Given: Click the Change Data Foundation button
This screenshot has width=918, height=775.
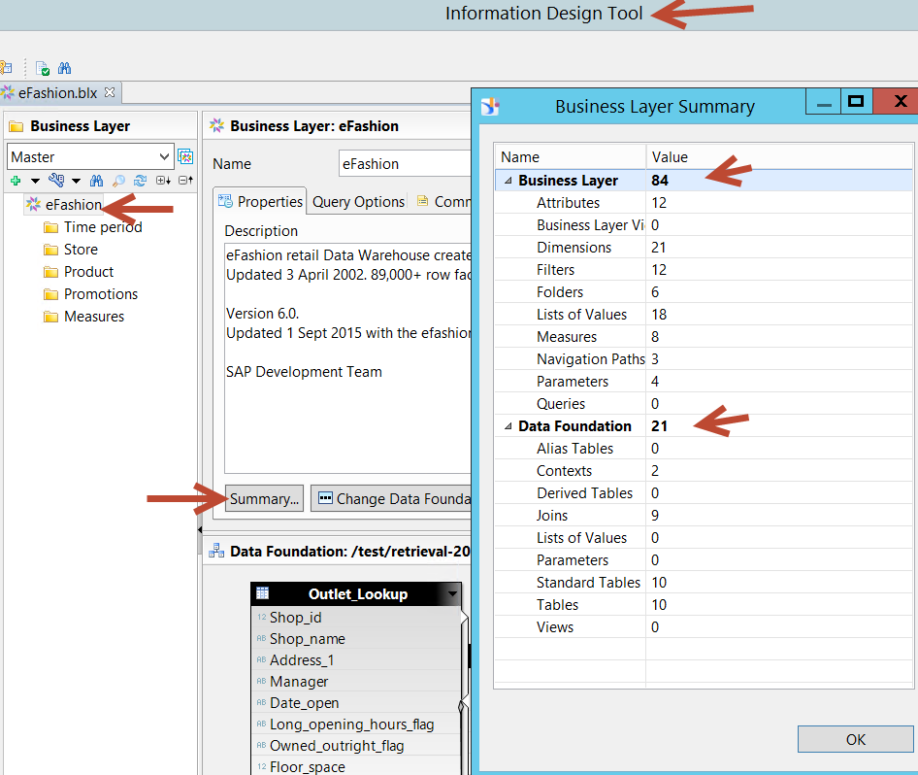Looking at the screenshot, I should click(x=391, y=498).
